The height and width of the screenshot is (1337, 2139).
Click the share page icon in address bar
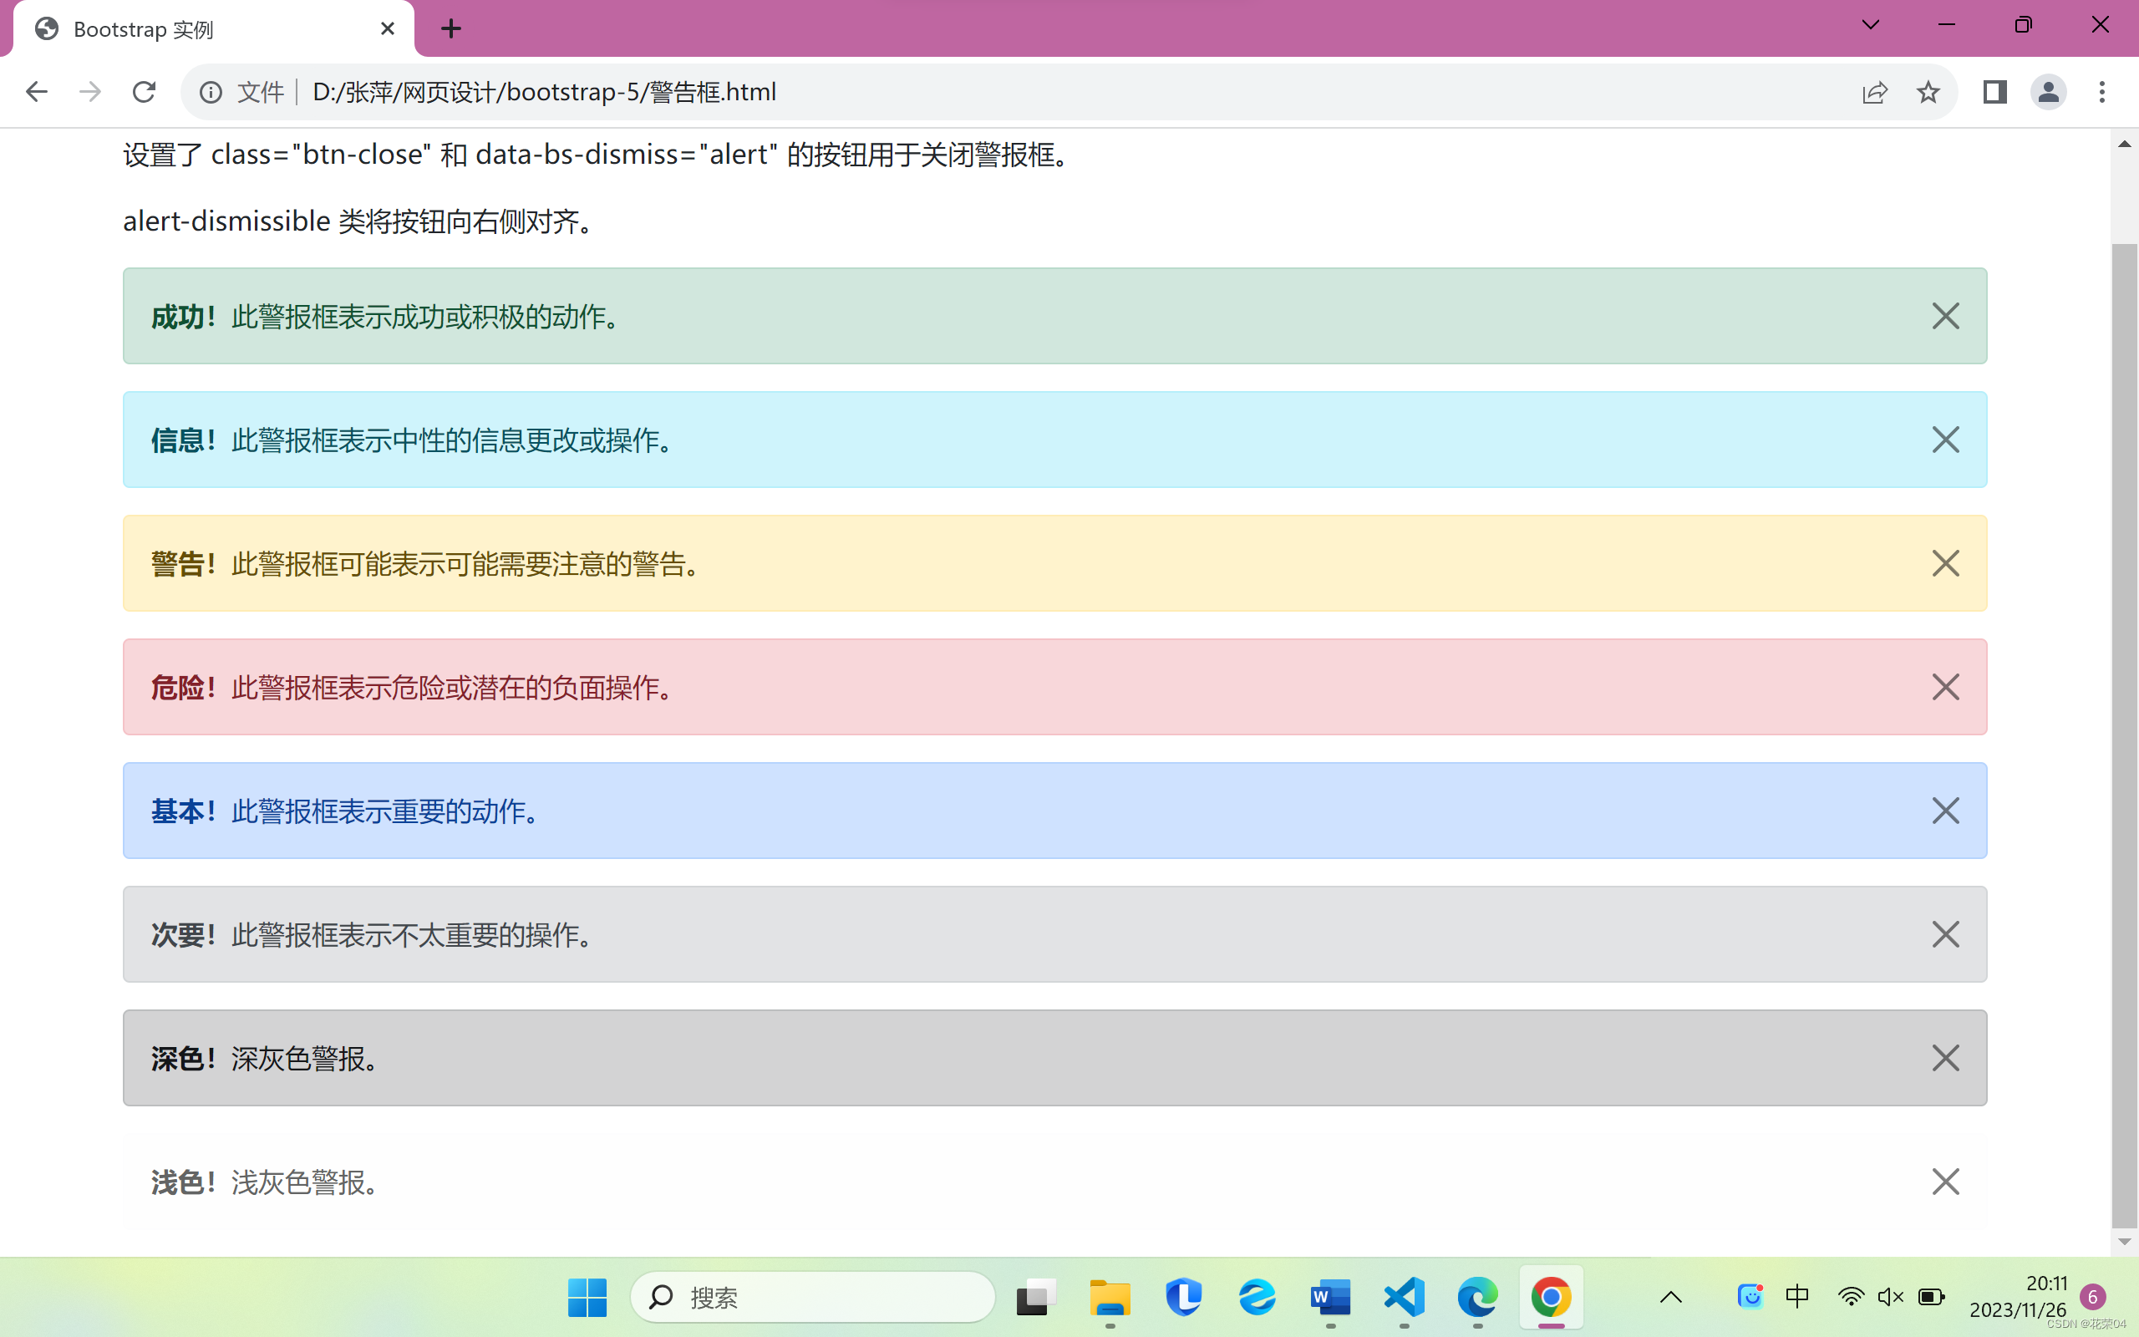pos(1875,92)
